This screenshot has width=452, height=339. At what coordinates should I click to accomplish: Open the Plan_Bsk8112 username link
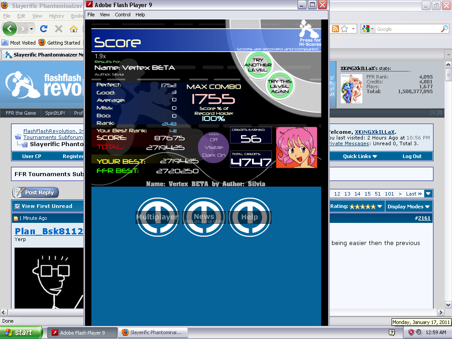(49, 231)
